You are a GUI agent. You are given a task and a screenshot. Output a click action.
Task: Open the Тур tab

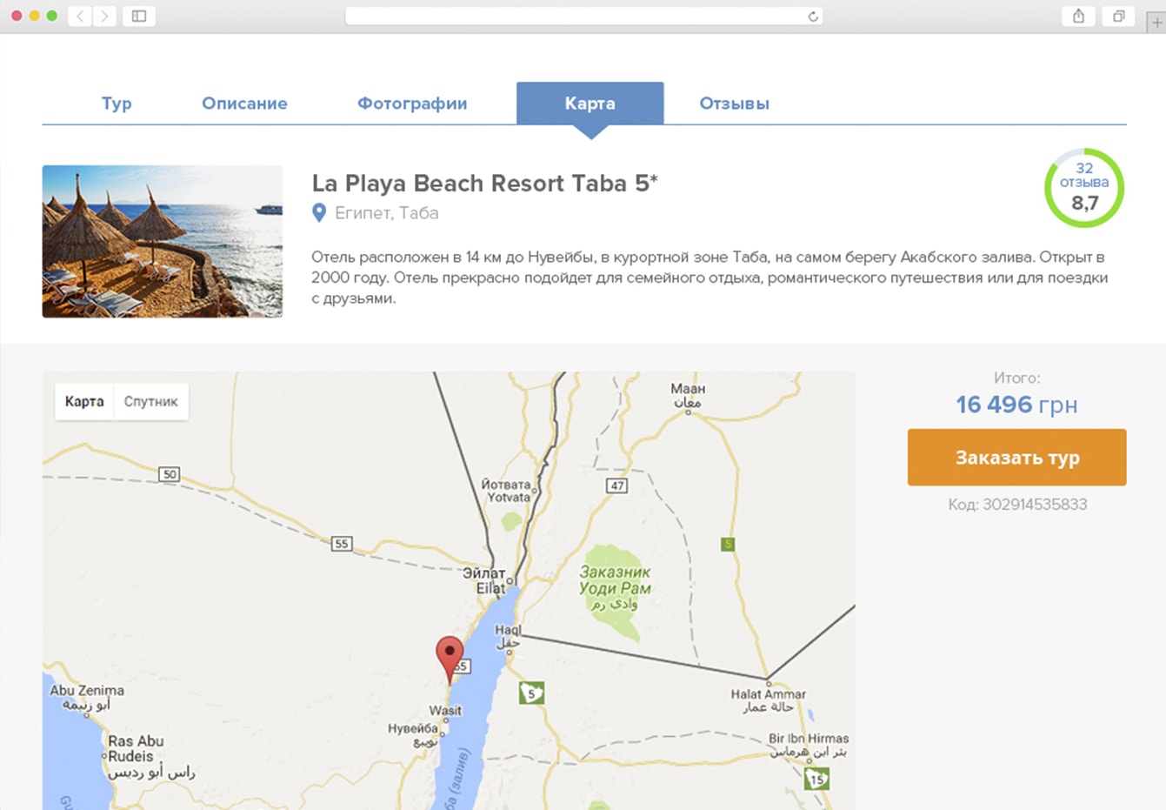[x=117, y=104]
